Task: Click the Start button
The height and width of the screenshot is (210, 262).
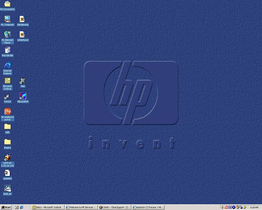Action: coord(6,207)
